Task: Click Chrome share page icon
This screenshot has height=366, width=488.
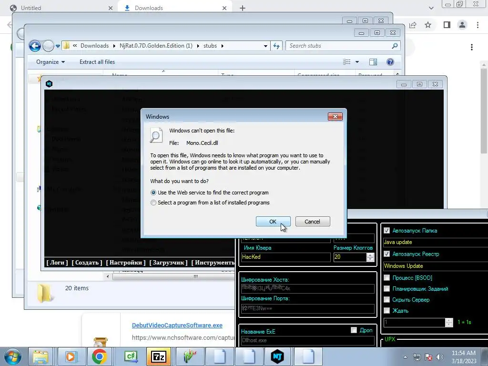Action: [413, 25]
